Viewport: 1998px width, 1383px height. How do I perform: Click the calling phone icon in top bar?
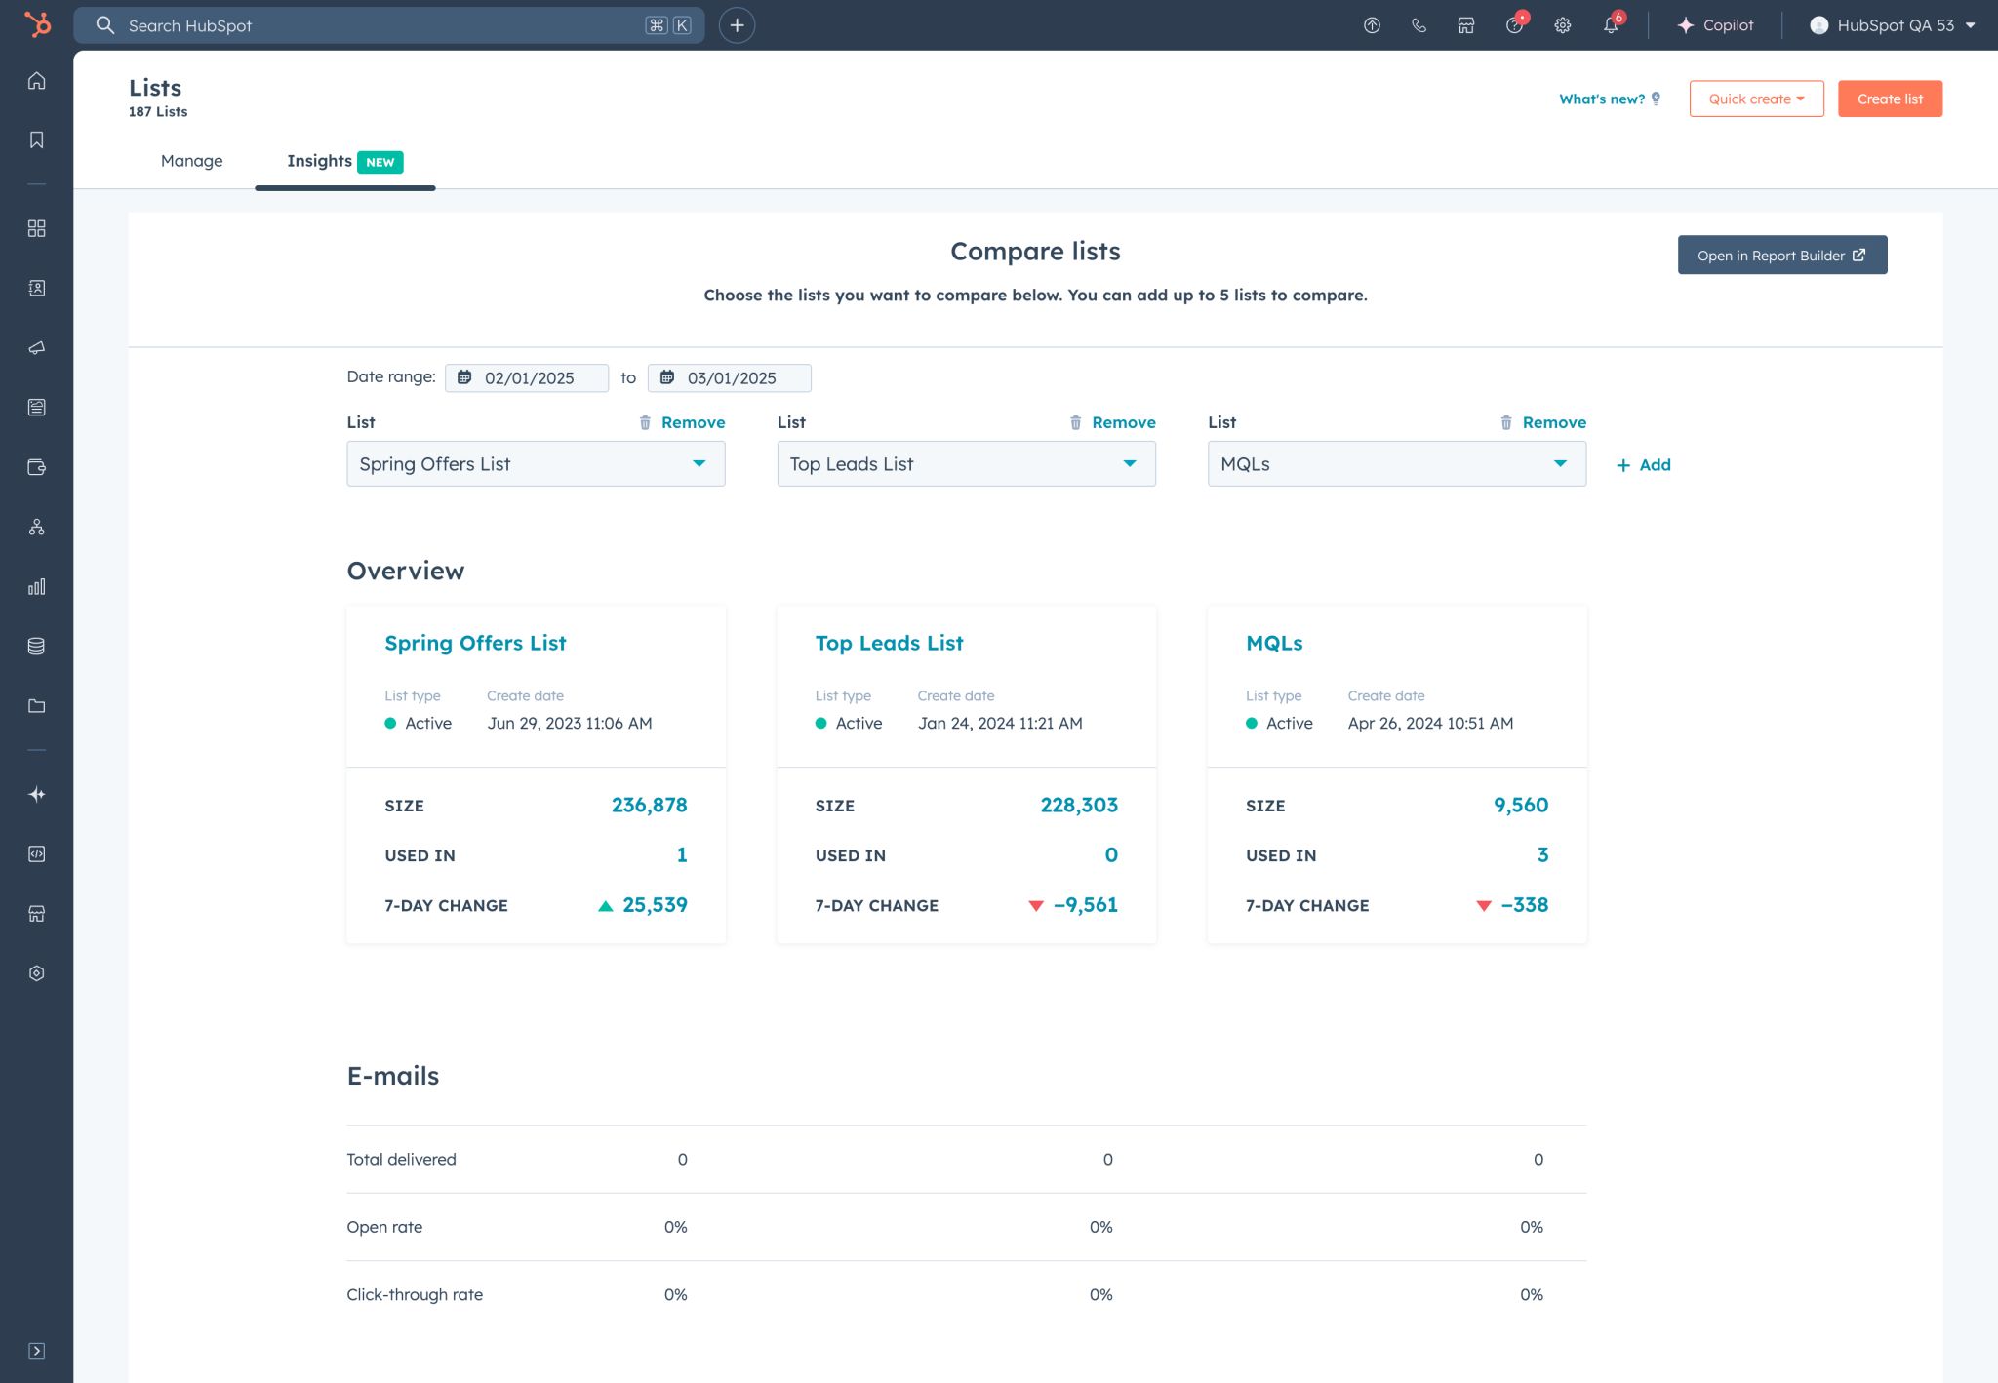pyautogui.click(x=1418, y=25)
